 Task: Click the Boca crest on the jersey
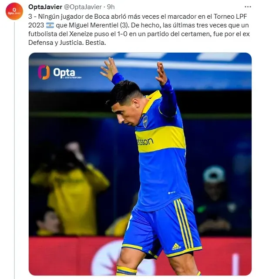tap(145, 121)
